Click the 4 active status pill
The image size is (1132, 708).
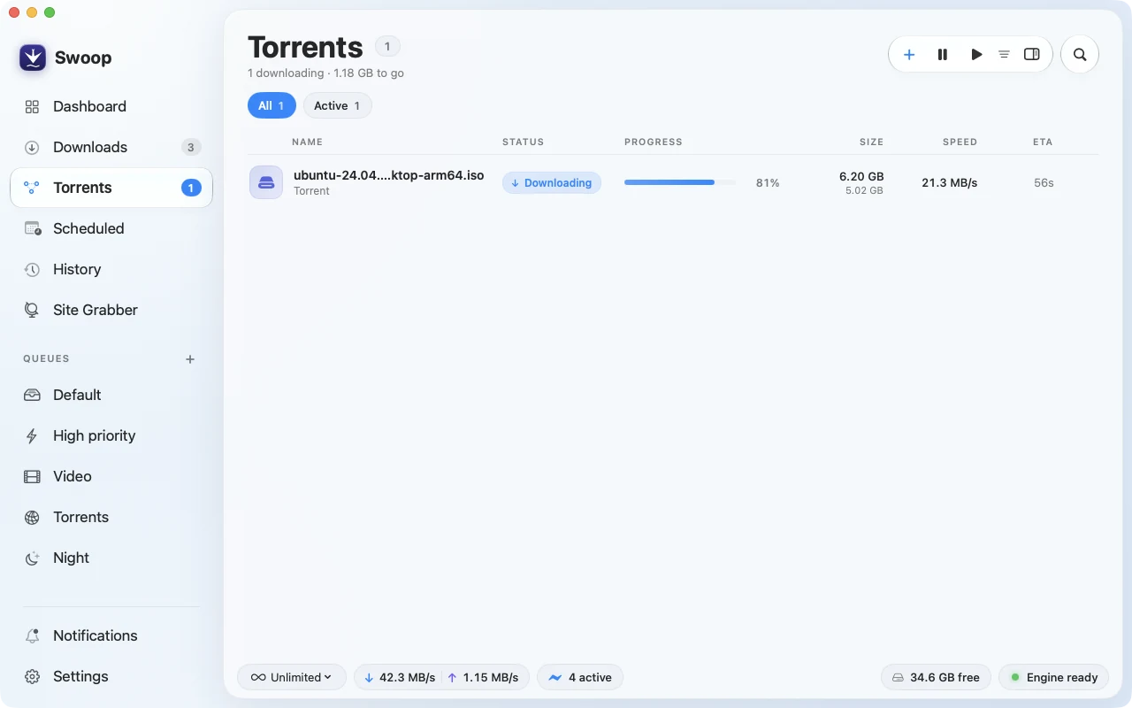580,677
